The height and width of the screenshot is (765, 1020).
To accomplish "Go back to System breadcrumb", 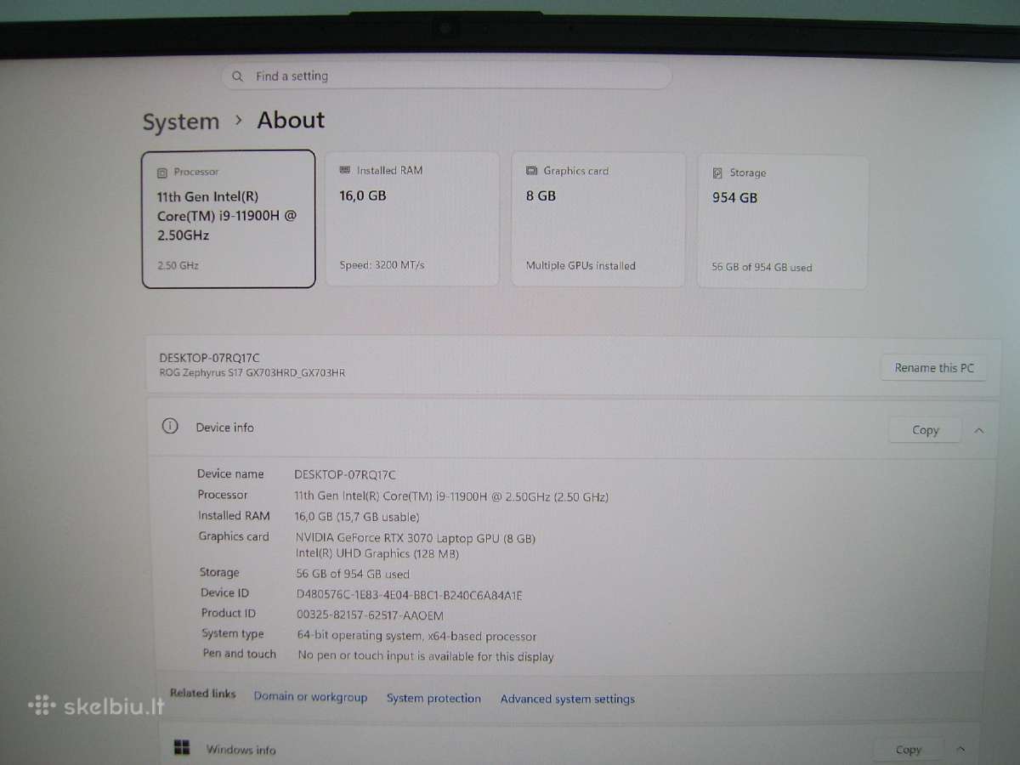I will (x=181, y=122).
